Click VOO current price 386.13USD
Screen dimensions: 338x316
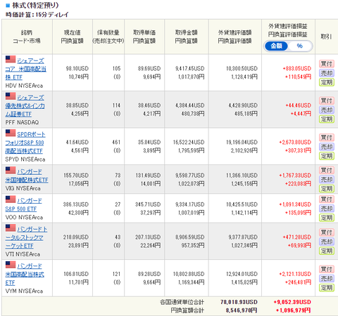(x=76, y=204)
